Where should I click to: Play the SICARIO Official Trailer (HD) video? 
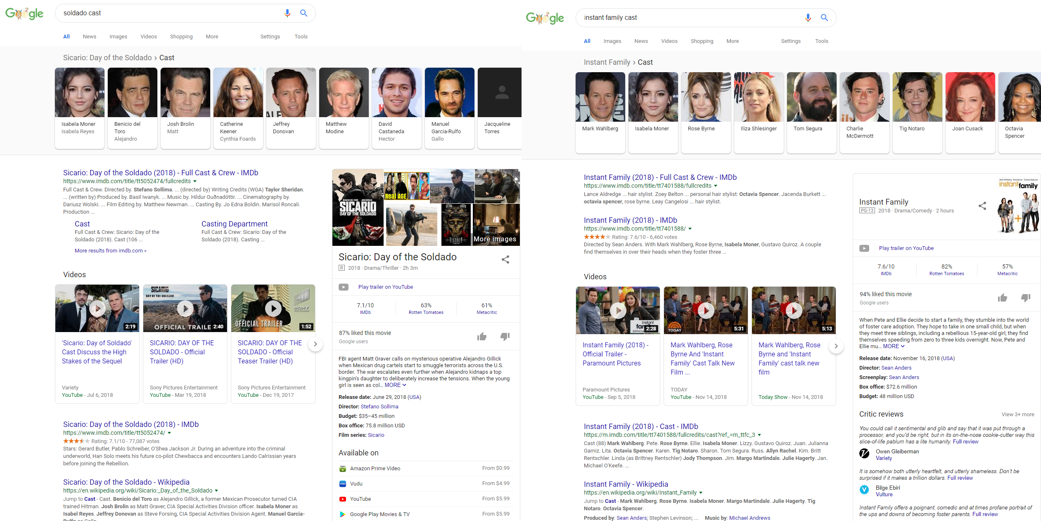(x=185, y=308)
